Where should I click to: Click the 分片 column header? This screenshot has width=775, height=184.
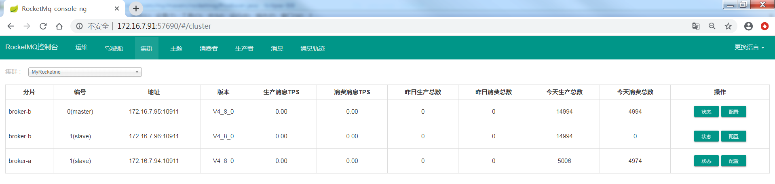pyautogui.click(x=29, y=92)
